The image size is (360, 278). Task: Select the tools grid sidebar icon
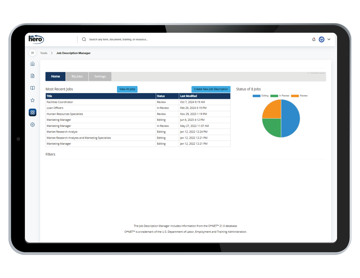click(x=32, y=112)
